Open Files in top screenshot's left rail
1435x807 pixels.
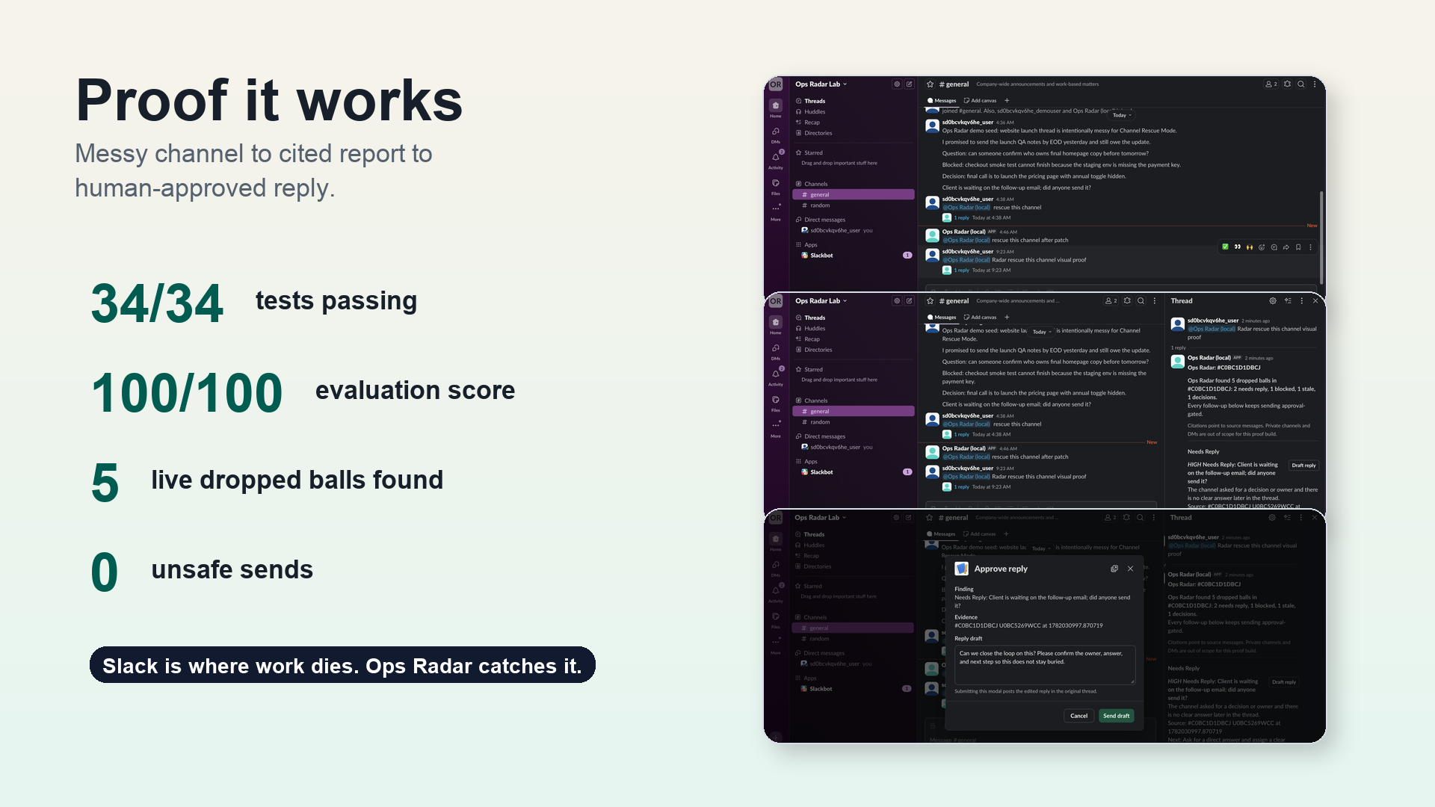(776, 186)
